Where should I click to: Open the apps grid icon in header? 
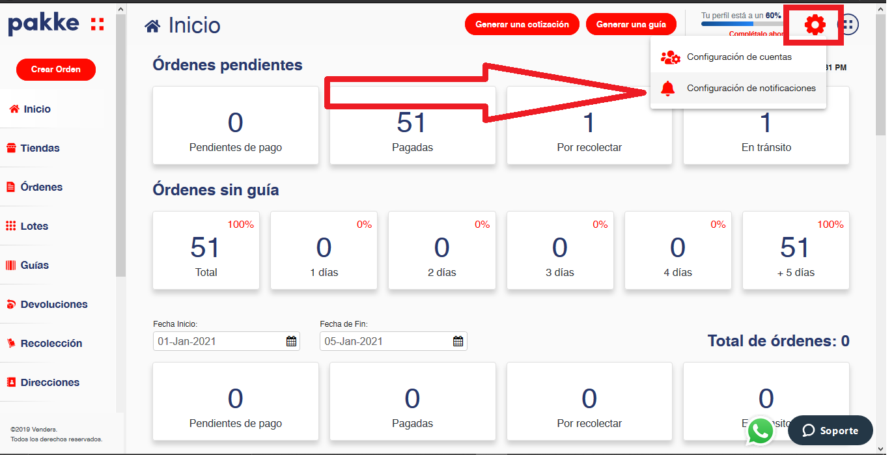(x=848, y=25)
